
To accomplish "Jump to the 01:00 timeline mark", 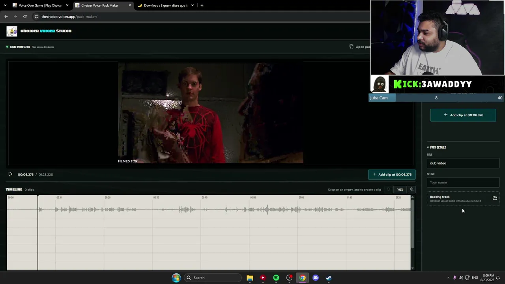I will 301,197.
